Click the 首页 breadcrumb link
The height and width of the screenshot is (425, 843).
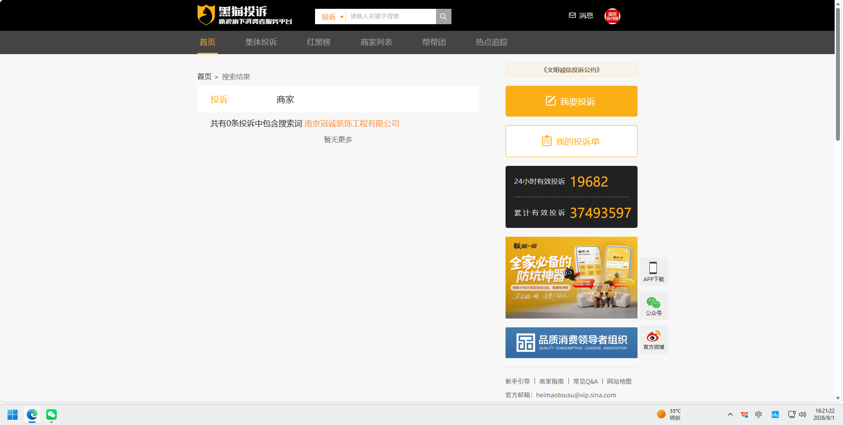tap(204, 77)
